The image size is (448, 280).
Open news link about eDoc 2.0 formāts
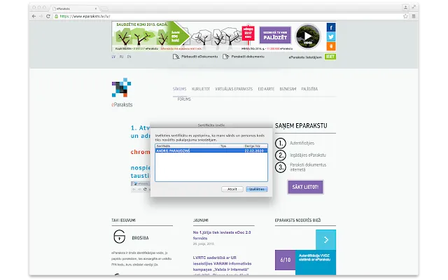(x=222, y=235)
